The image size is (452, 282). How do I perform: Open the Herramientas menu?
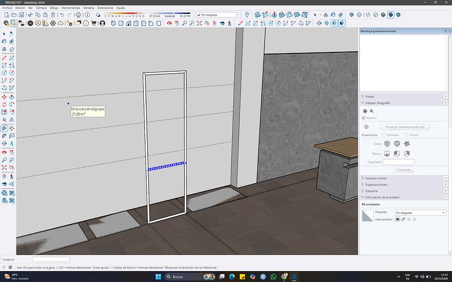click(x=71, y=8)
